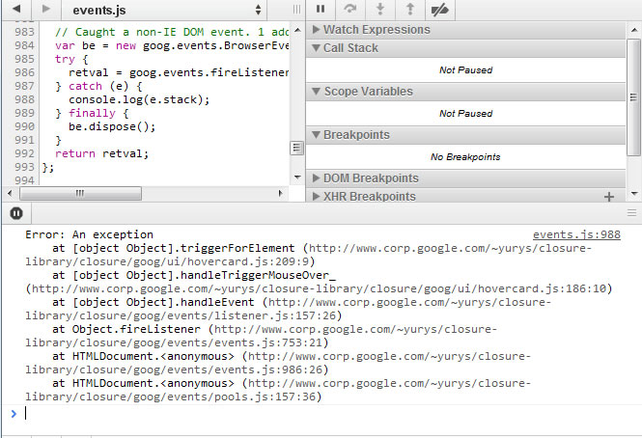This screenshot has height=438, width=642.
Task: Collapse the Call Stack section
Action: (x=350, y=48)
